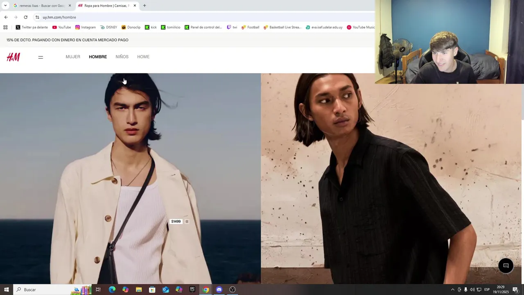Open the 'Twitter pa delante' bookmark

pos(32,27)
